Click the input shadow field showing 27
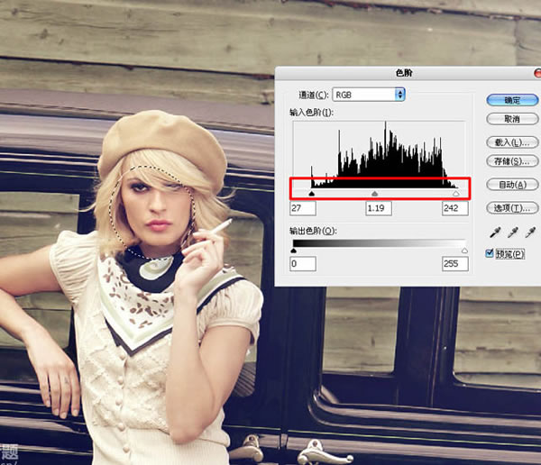 tap(304, 208)
